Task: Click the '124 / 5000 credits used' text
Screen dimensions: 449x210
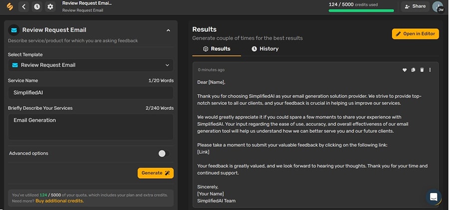Action: pyautogui.click(x=353, y=4)
